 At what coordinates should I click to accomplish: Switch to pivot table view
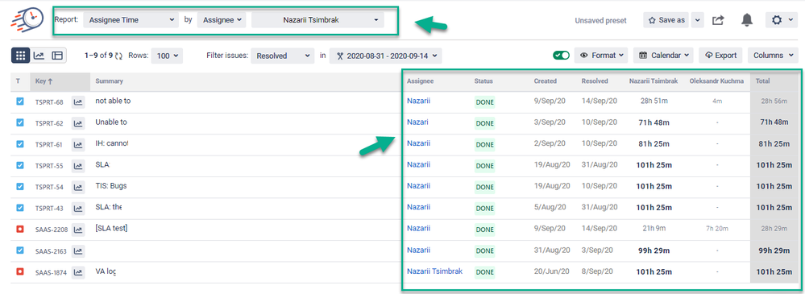(57, 56)
